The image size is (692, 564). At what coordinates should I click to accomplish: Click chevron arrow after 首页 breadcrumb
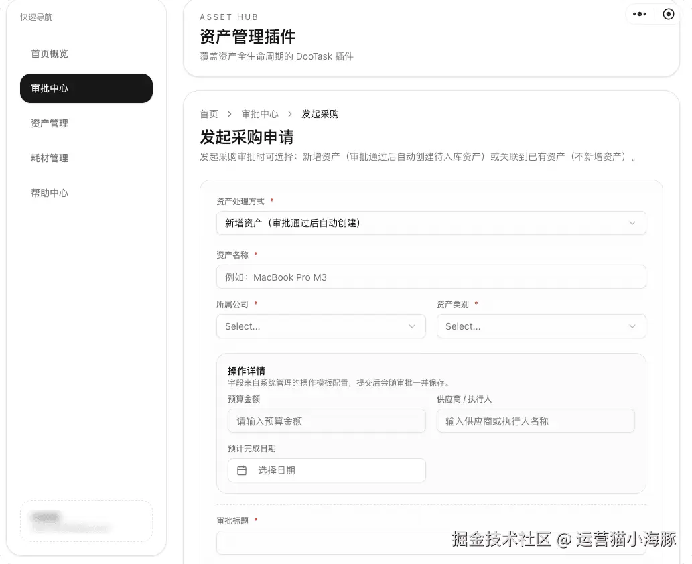point(230,114)
